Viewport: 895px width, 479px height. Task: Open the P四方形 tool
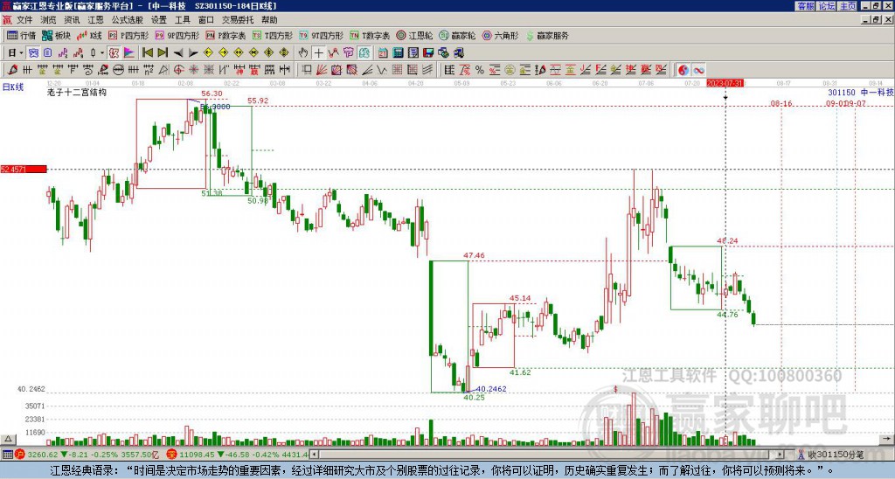128,35
